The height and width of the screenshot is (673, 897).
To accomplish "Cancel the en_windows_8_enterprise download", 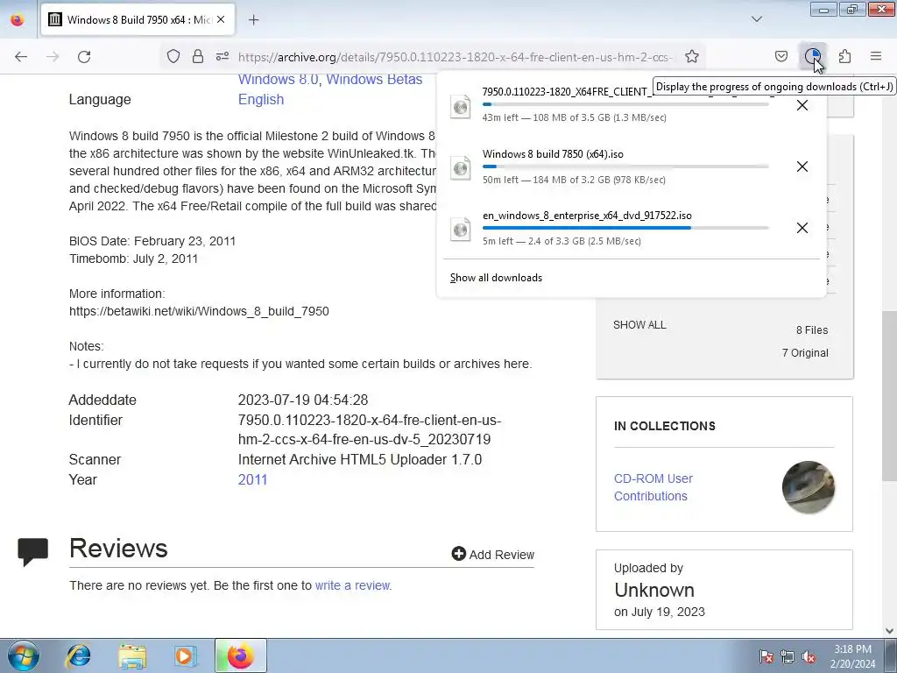I will tap(802, 228).
